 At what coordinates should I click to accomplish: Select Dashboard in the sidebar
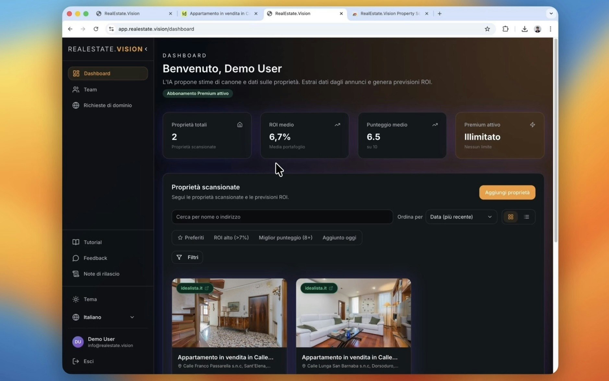pyautogui.click(x=97, y=73)
